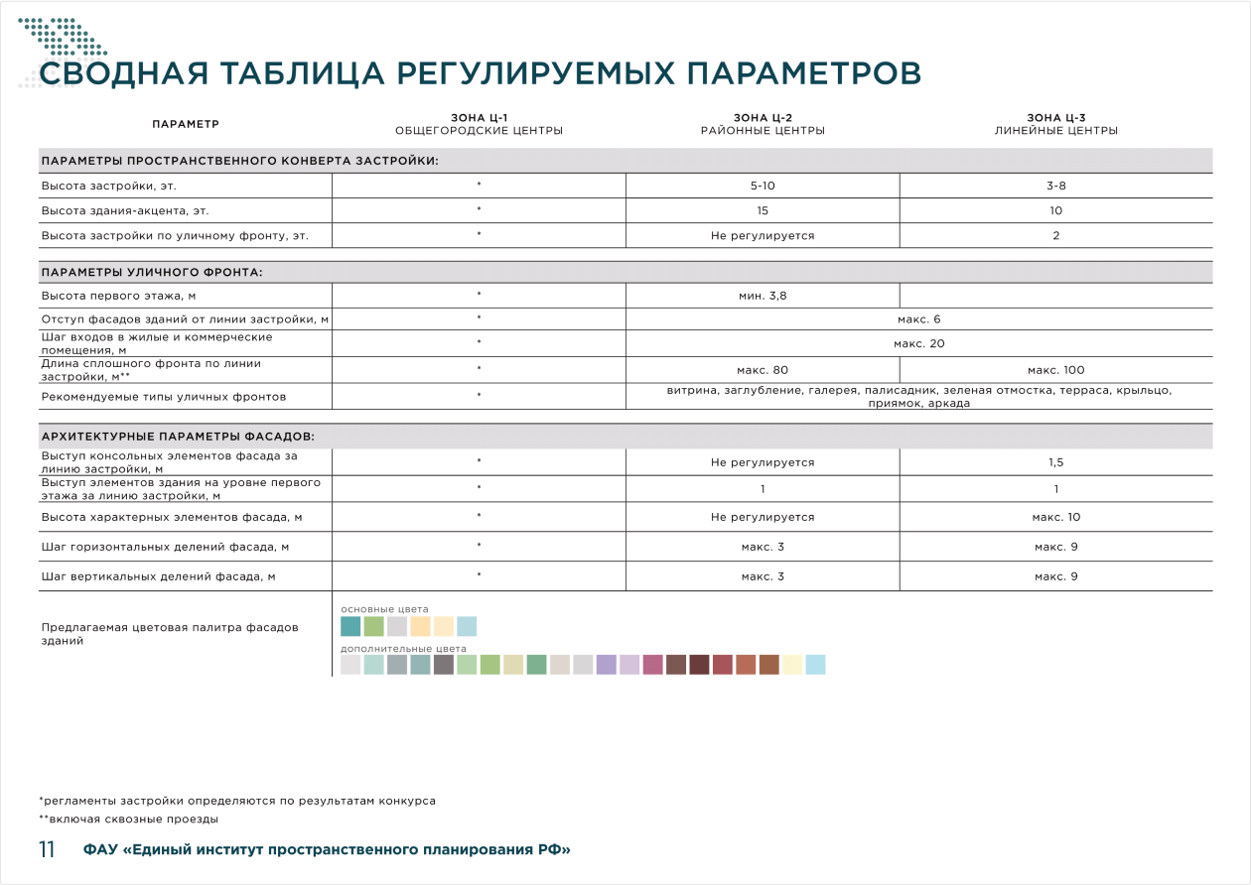This screenshot has width=1251, height=885.
Task: Select the 'Зона Ц-3 Линейные центры' header
Action: (1055, 124)
